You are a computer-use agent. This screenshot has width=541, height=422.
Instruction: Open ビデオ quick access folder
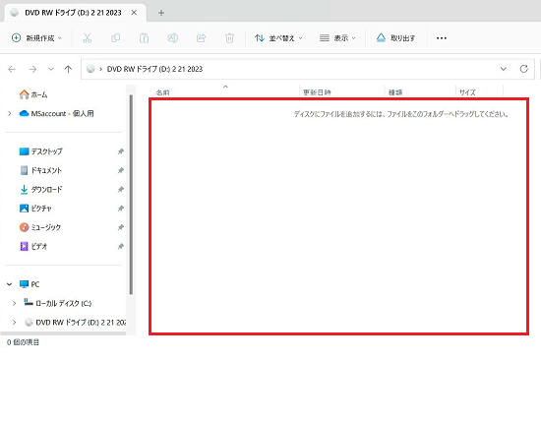33,246
